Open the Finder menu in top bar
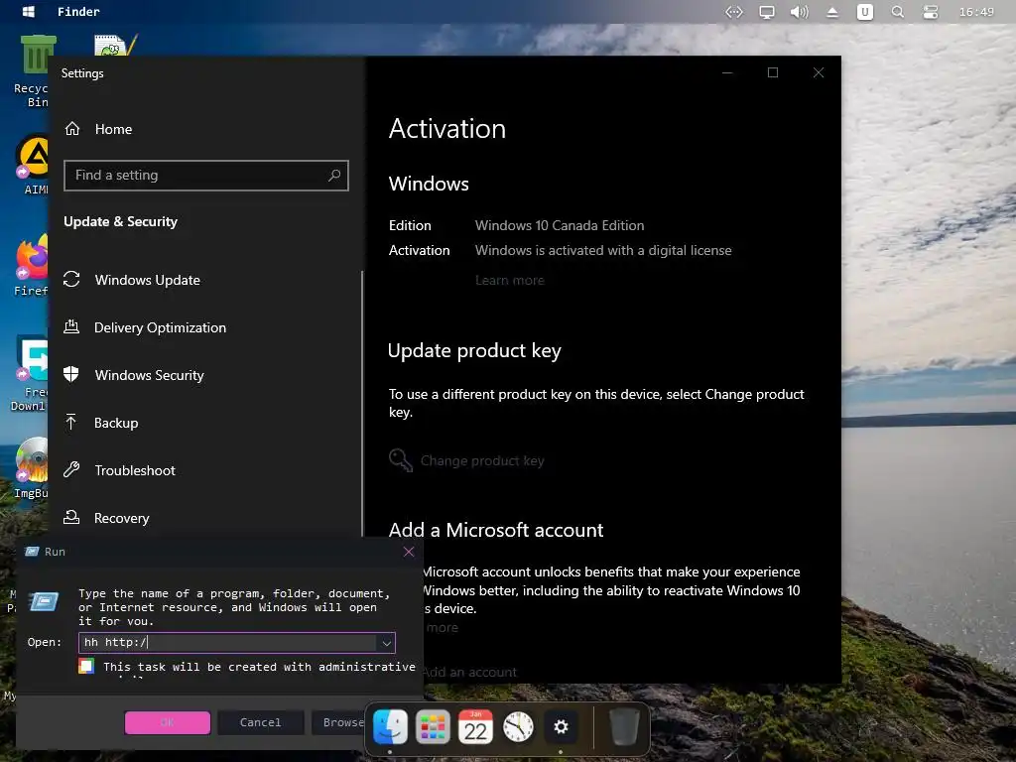 [x=78, y=12]
